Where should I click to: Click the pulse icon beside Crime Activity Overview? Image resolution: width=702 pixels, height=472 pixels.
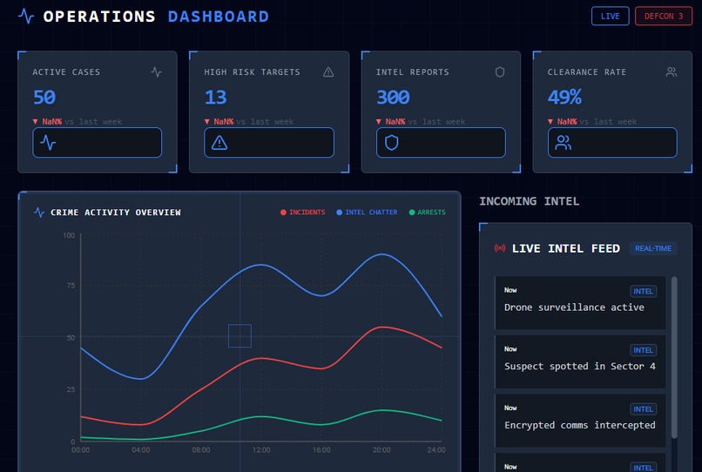pos(39,212)
